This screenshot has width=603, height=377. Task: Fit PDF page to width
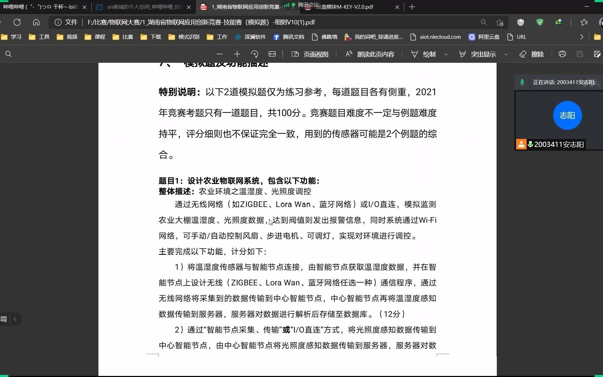(x=272, y=54)
